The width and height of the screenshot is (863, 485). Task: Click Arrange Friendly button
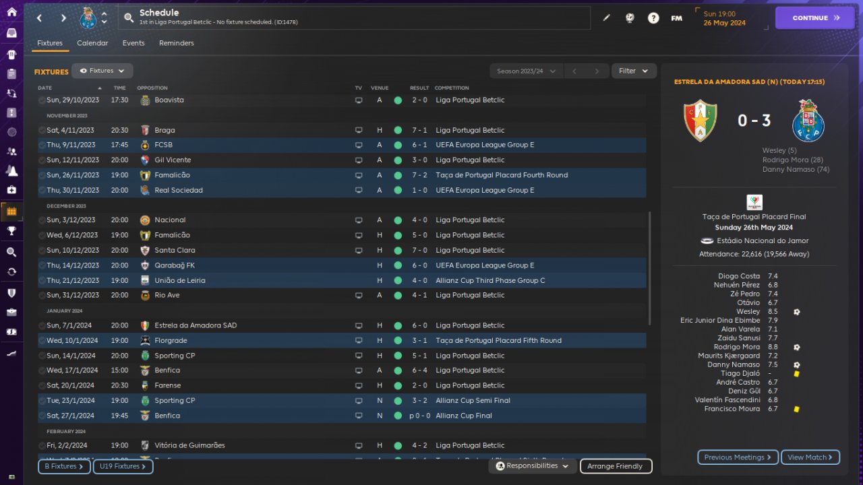coord(616,466)
